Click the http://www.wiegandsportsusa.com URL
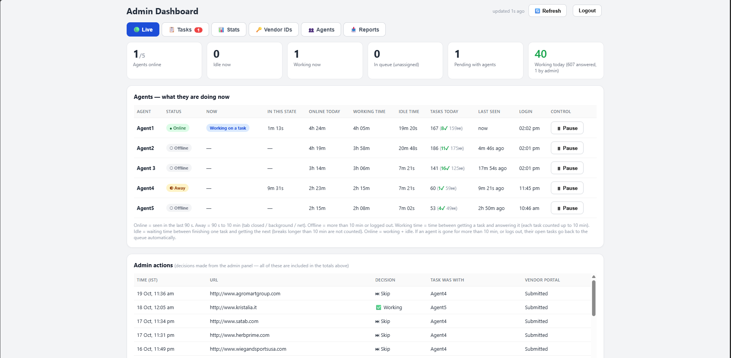This screenshot has width=731, height=358. click(x=248, y=349)
